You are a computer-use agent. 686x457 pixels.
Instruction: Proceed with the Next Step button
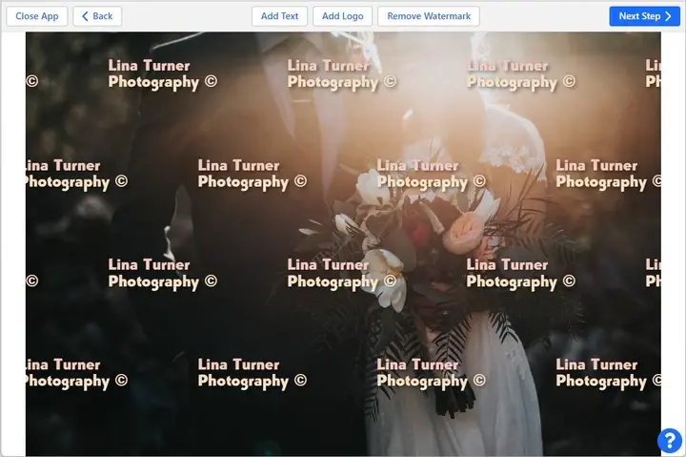[x=644, y=16]
